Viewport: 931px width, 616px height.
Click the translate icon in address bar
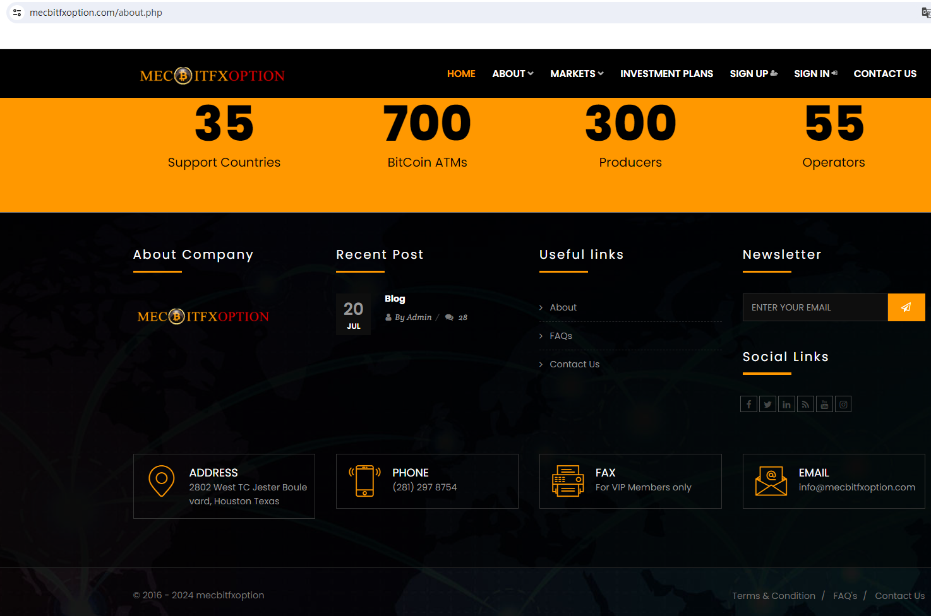pyautogui.click(x=926, y=13)
